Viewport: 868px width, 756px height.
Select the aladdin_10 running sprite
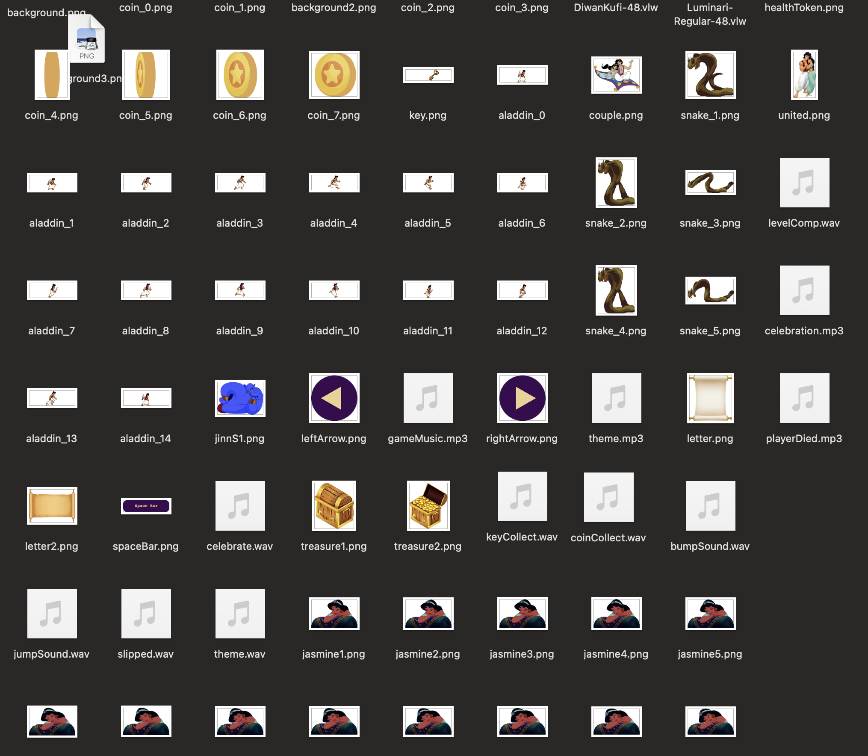click(x=334, y=290)
